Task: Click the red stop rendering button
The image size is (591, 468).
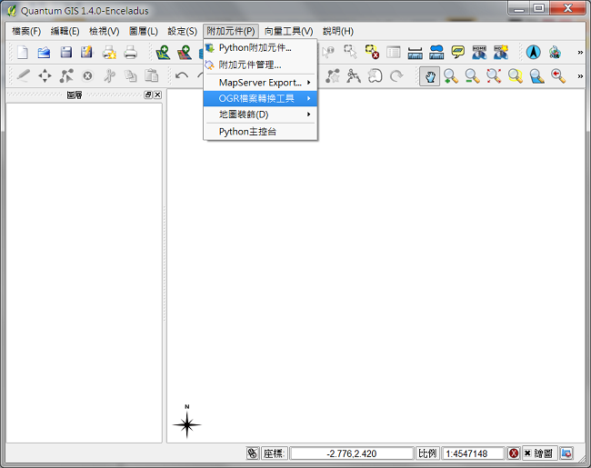Action: coord(514,453)
